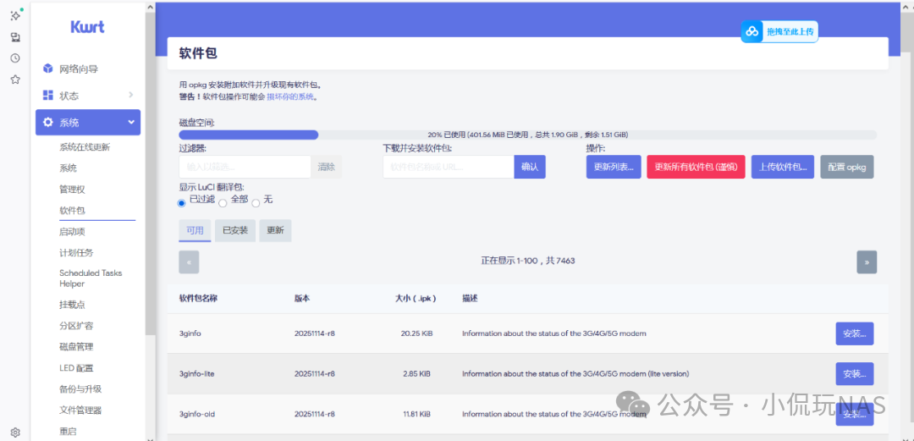Open 重启 submenu item
Screen dimensions: 914x441
click(x=68, y=432)
